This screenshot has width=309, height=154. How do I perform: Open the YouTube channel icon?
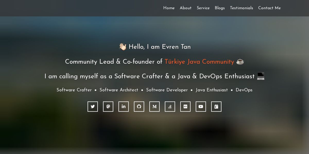tap(201, 107)
